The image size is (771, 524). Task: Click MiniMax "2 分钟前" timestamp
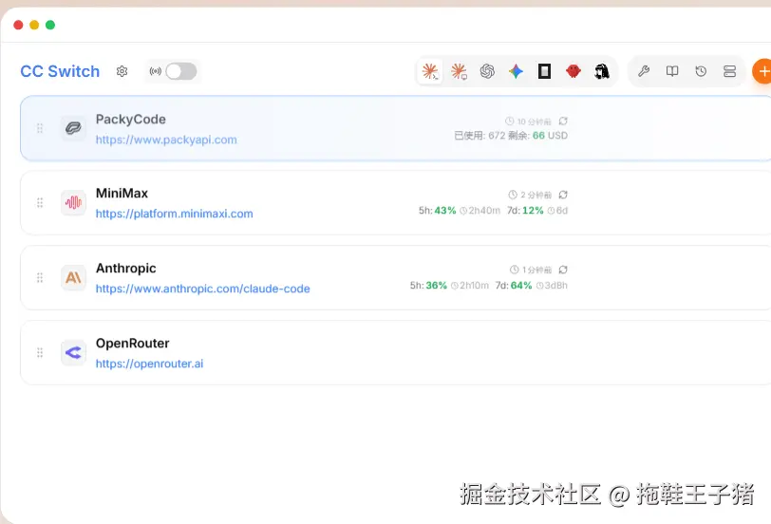coord(536,196)
